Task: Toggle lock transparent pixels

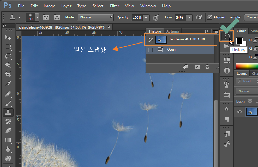Action: pyautogui.click(x=250, y=101)
